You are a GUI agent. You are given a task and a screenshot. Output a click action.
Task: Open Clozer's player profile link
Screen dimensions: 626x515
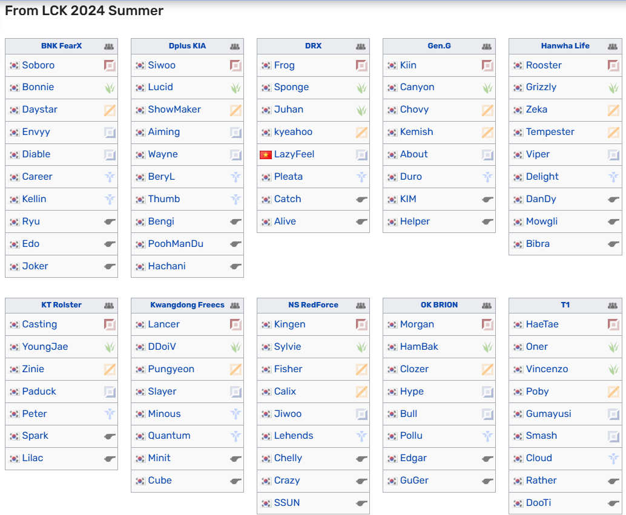pyautogui.click(x=414, y=369)
